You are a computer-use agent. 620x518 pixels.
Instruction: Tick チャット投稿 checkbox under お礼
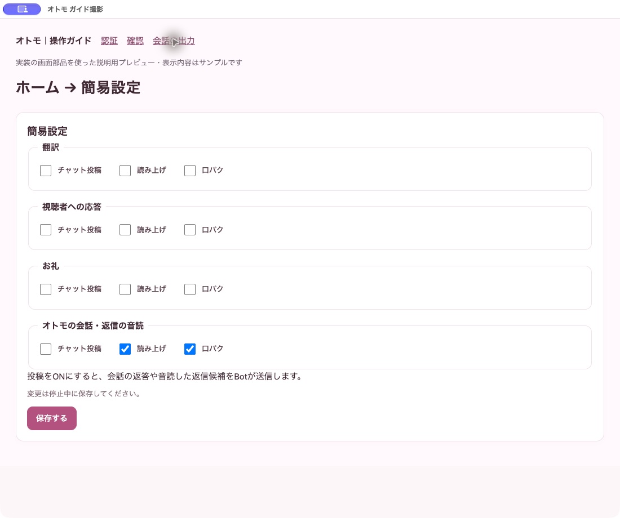(x=46, y=289)
